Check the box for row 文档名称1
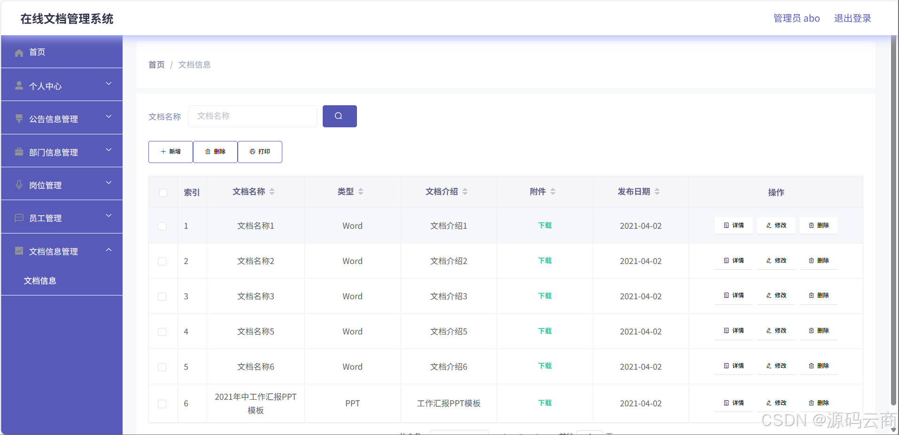 click(162, 226)
